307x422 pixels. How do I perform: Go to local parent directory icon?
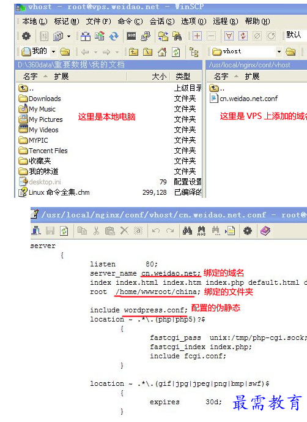point(133,51)
